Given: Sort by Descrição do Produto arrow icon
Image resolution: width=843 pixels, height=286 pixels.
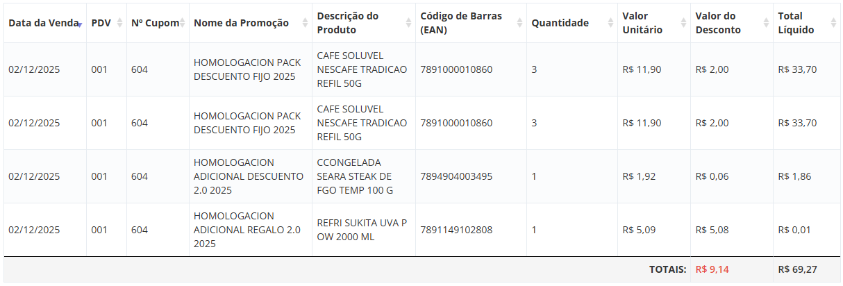Looking at the screenshot, I should click(x=408, y=23).
